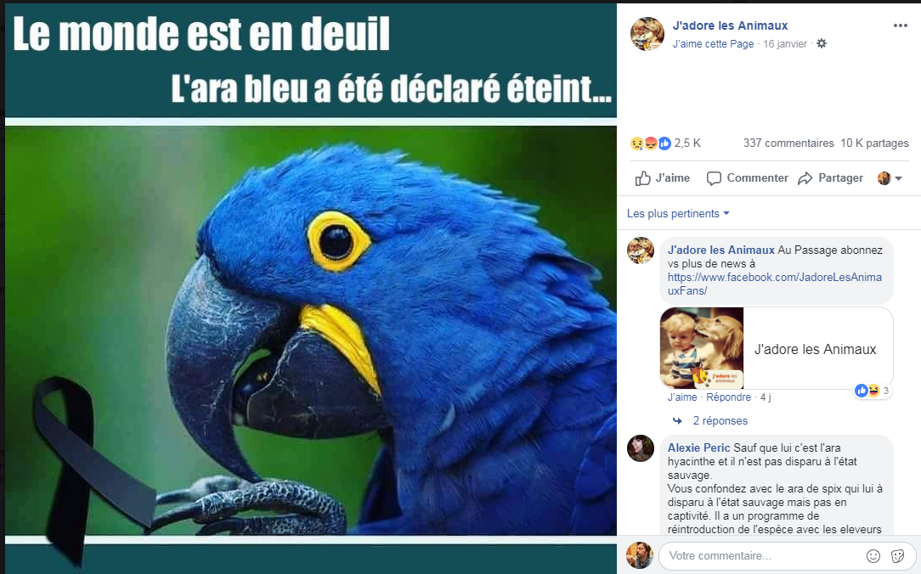View the 10 K partages list
Image resolution: width=921 pixels, height=574 pixels.
(874, 143)
